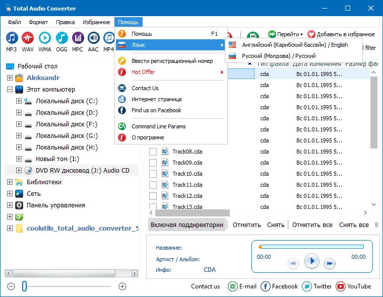The height and width of the screenshot is (297, 383).
Task: Select the WAV format icon
Action: coord(28,38)
